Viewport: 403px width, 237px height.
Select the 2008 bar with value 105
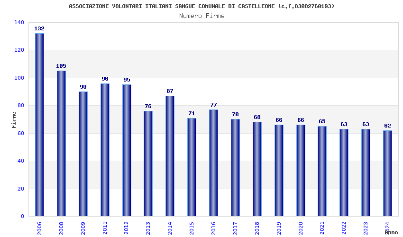[61, 144]
